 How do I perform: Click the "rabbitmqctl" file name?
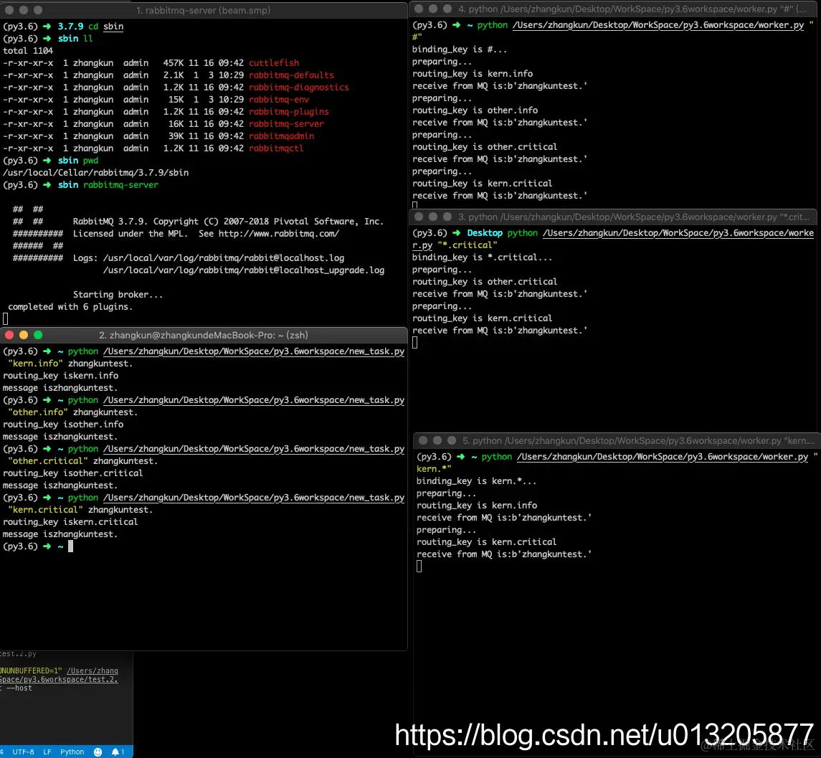[x=276, y=148]
